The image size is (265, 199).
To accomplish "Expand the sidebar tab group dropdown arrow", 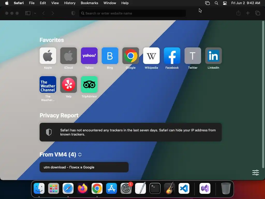I will coord(35,13).
